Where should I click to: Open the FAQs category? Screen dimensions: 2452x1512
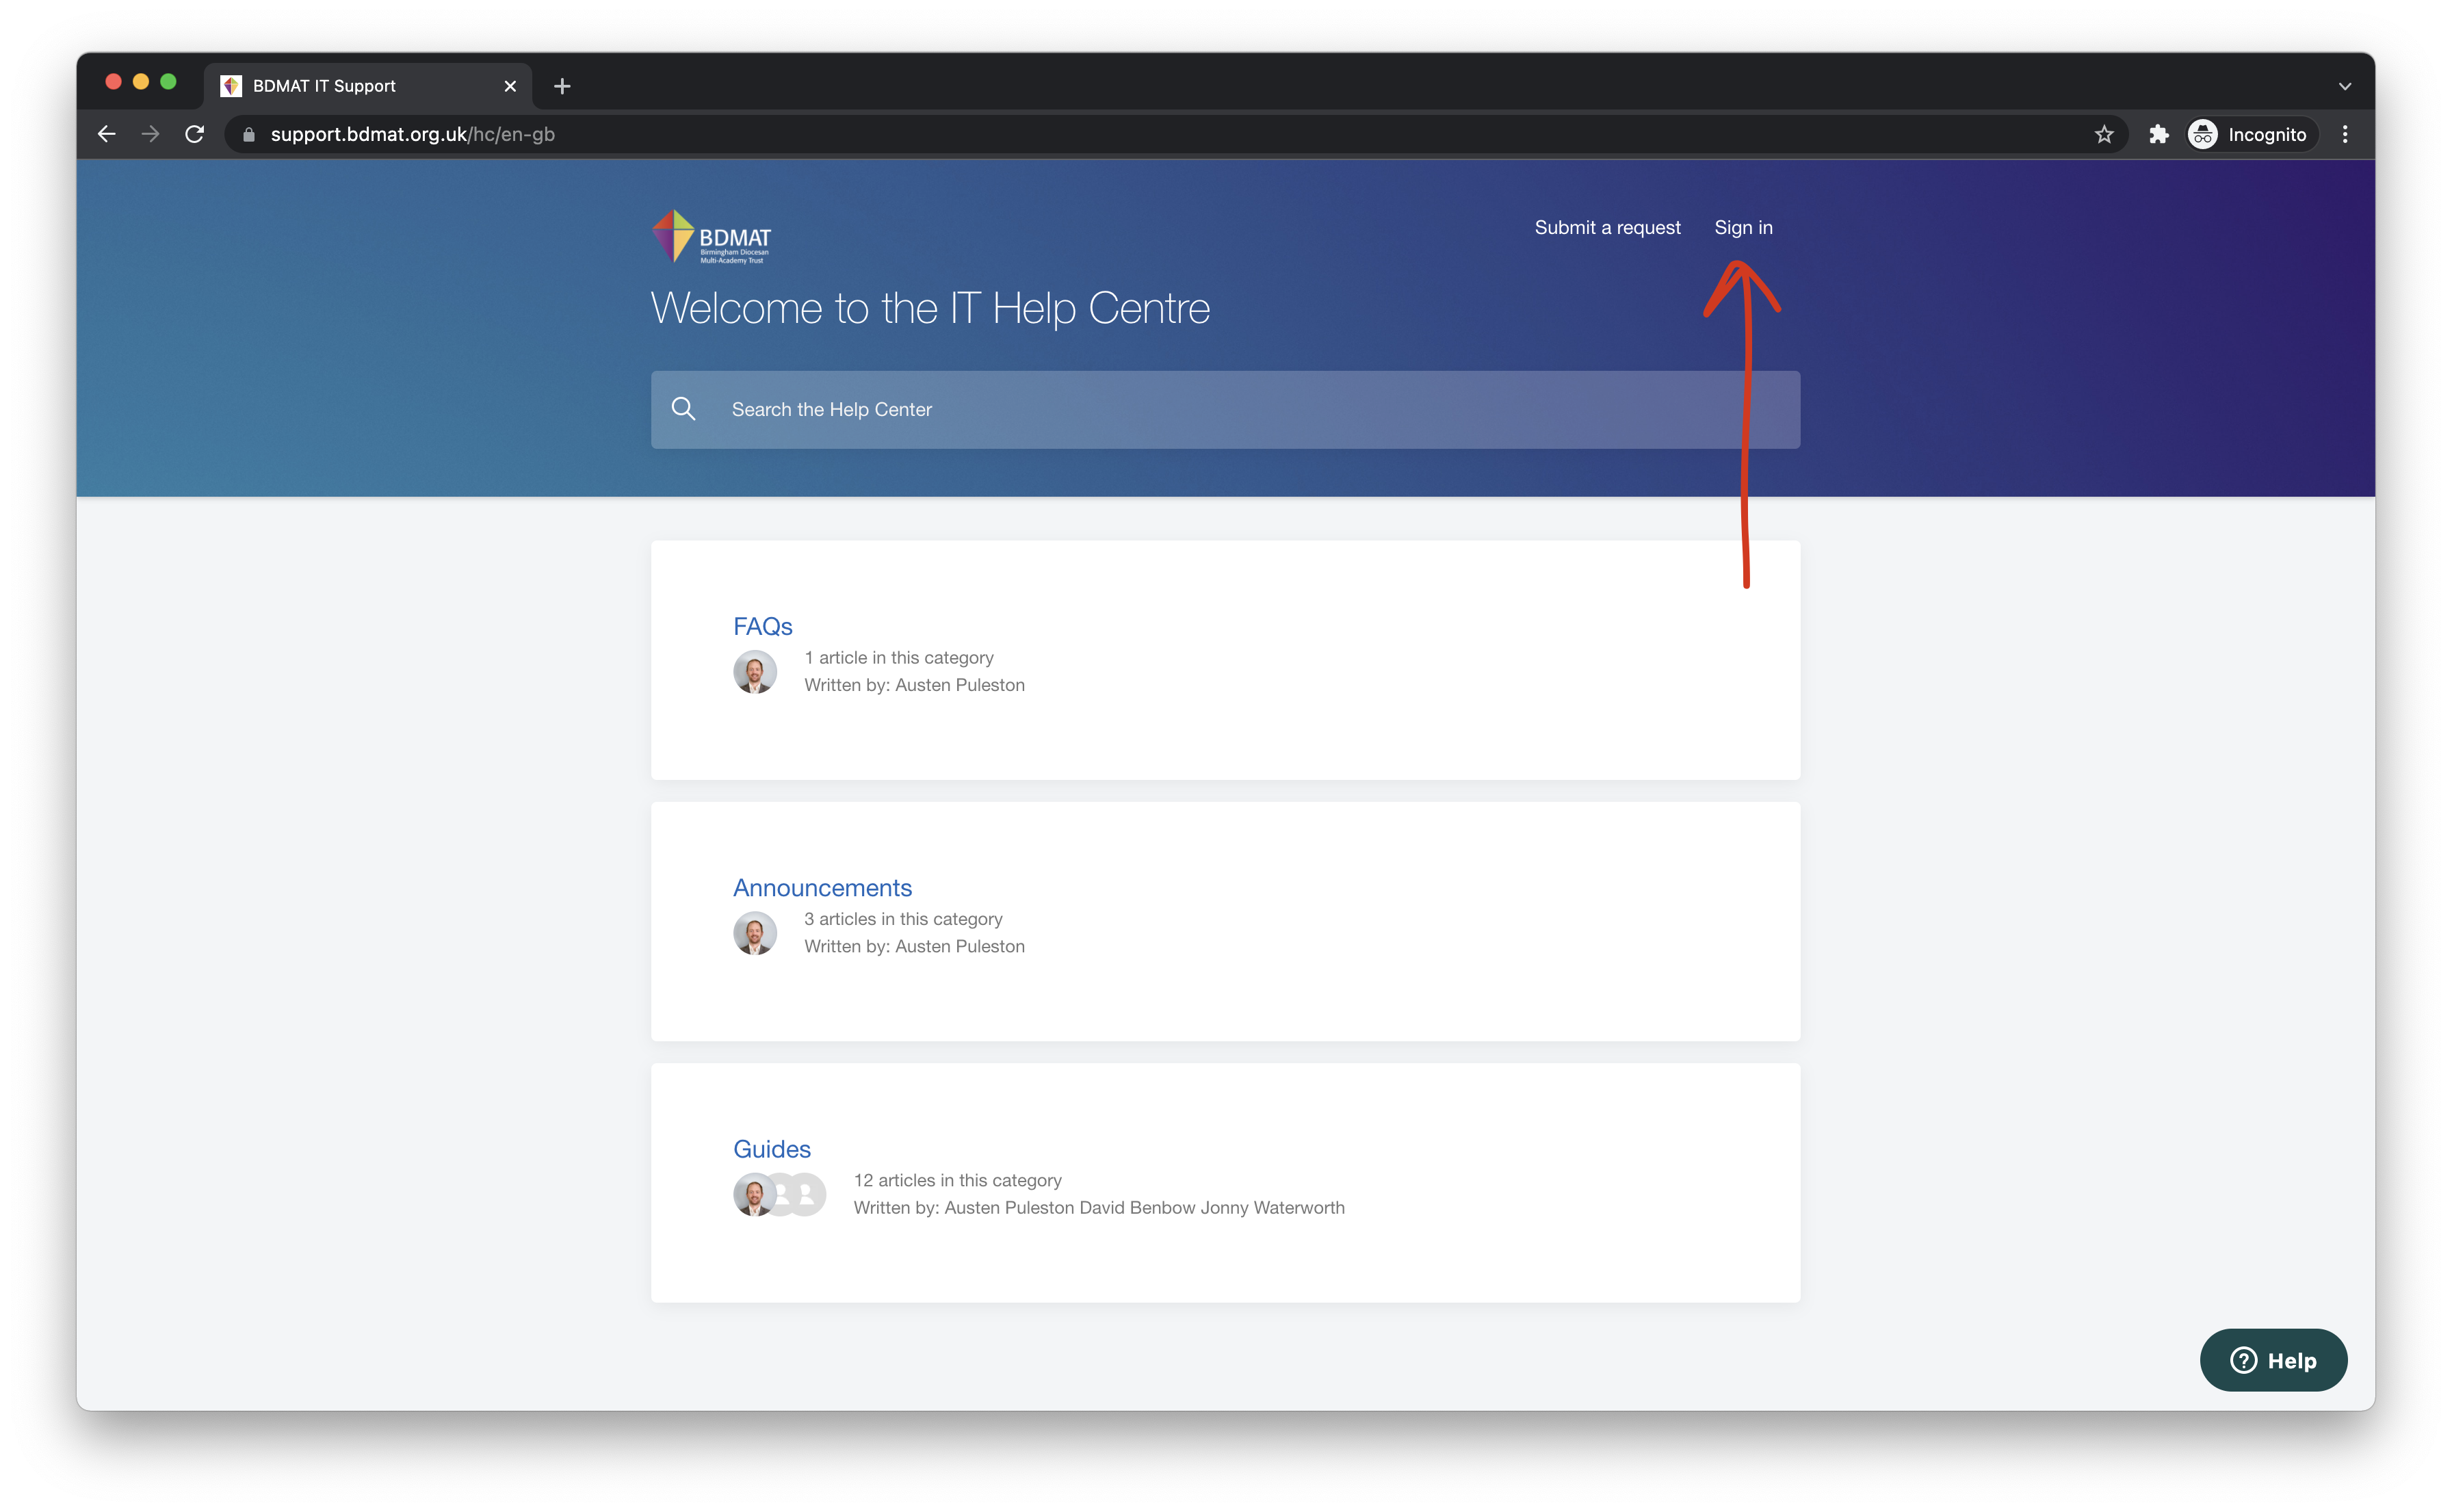762,626
